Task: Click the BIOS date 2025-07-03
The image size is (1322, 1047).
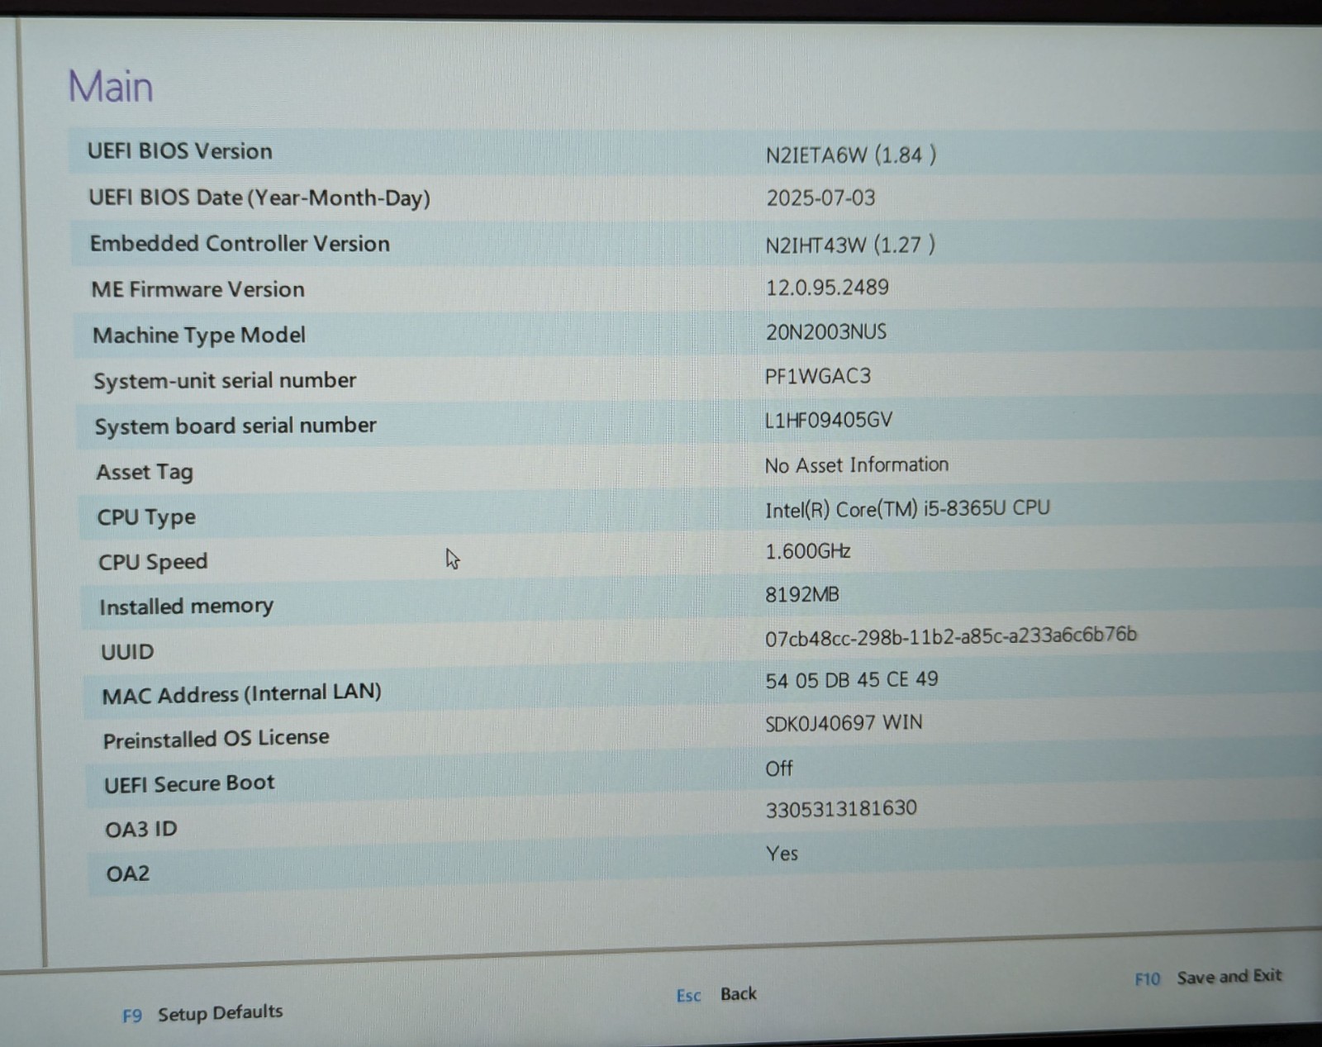Action: click(x=820, y=198)
